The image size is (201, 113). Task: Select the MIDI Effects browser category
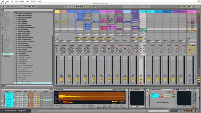click(7, 22)
